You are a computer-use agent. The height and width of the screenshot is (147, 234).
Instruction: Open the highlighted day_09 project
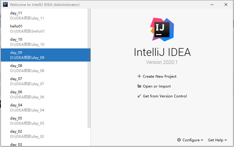click(27, 55)
